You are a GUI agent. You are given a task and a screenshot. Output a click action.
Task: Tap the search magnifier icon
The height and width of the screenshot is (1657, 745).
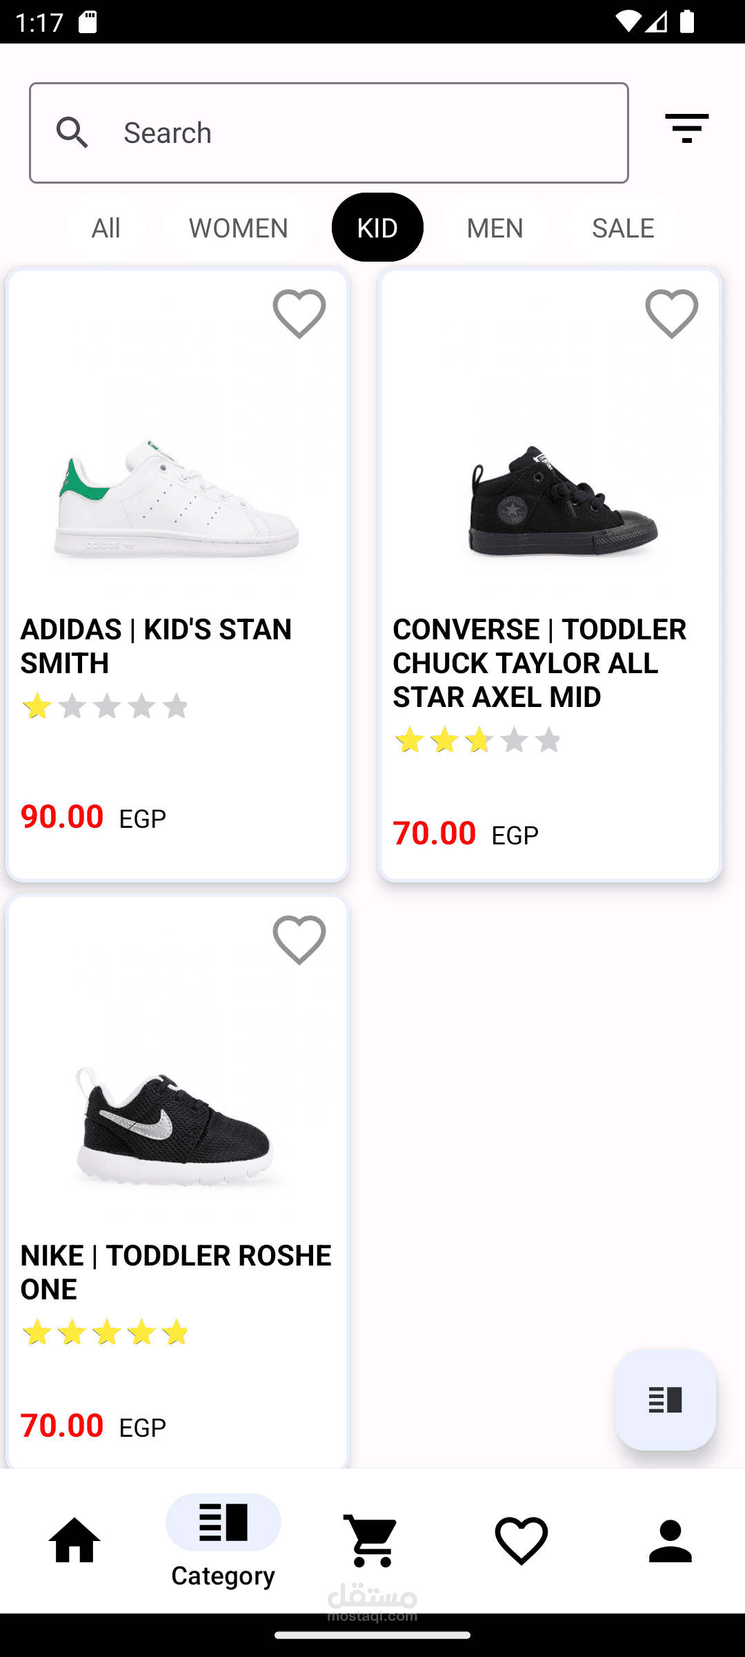point(73,133)
